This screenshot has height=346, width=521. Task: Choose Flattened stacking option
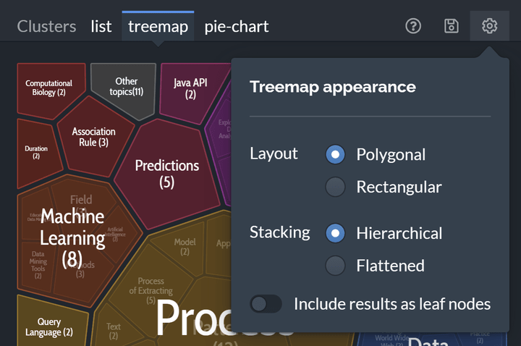point(335,266)
